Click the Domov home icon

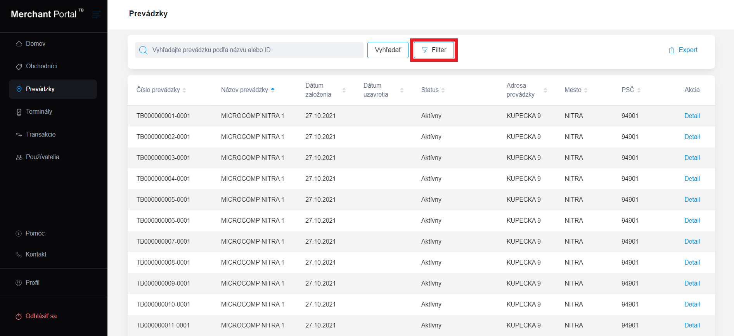click(x=19, y=44)
